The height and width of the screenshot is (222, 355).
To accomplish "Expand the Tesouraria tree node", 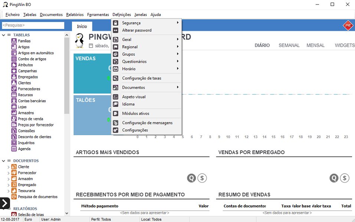I will click(x=9, y=191).
